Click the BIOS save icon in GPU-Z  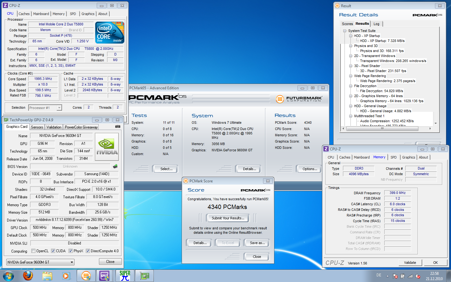[x=115, y=166]
